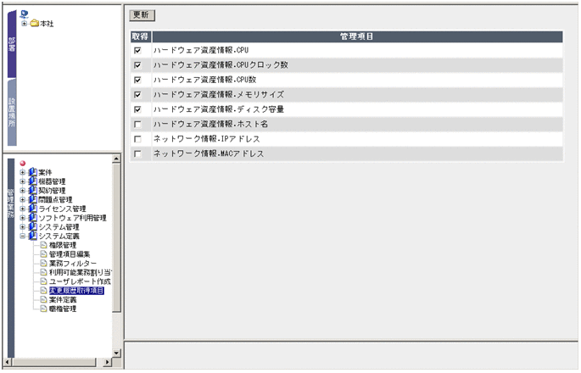Click the tree panel vertical scrollbar thumb
Screen dimensions: 581x373
pyautogui.click(x=116, y=238)
